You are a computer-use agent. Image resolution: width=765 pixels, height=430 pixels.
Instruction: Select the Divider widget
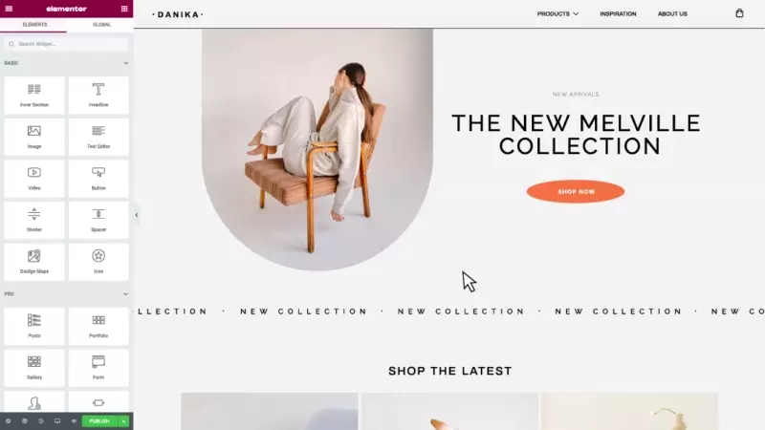(x=34, y=221)
